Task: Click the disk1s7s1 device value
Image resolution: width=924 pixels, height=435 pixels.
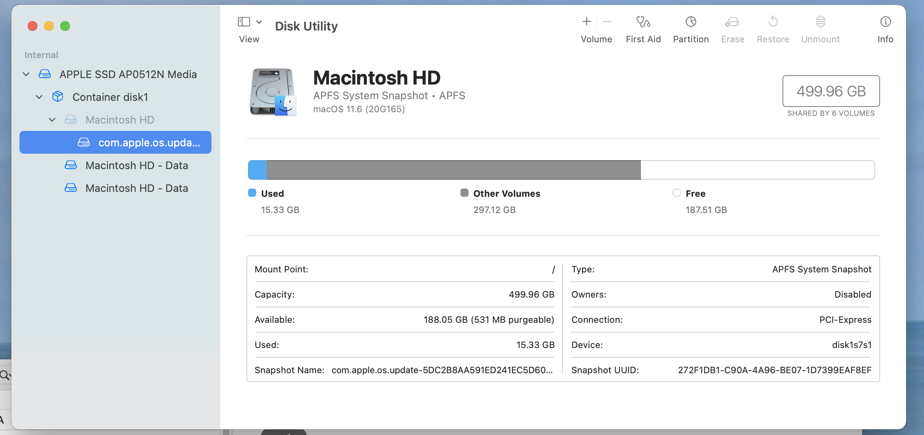Action: [852, 345]
